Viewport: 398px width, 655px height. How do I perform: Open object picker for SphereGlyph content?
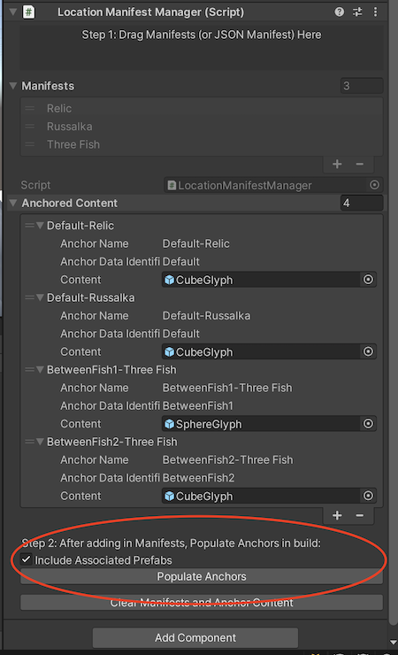[368, 424]
